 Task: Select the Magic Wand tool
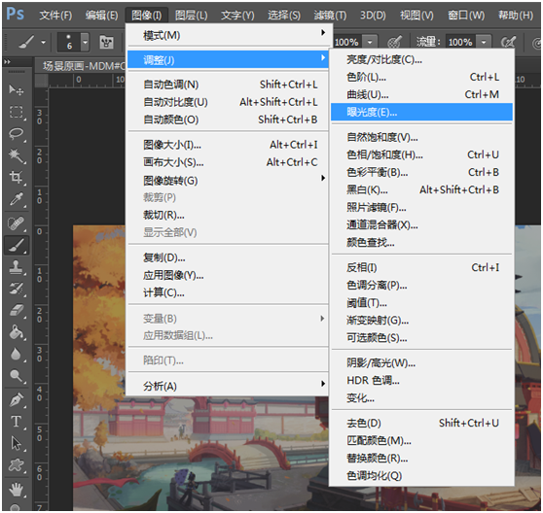pos(16,155)
